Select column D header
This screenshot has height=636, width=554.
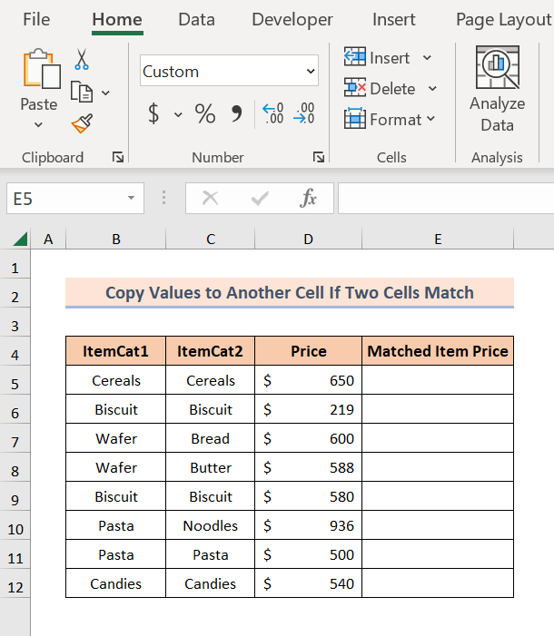tap(308, 239)
